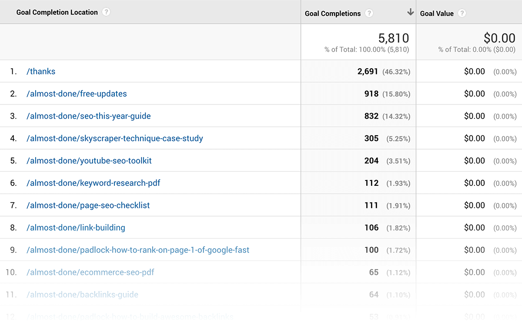
Task: Sort table by Goal Value column
Action: (x=436, y=13)
